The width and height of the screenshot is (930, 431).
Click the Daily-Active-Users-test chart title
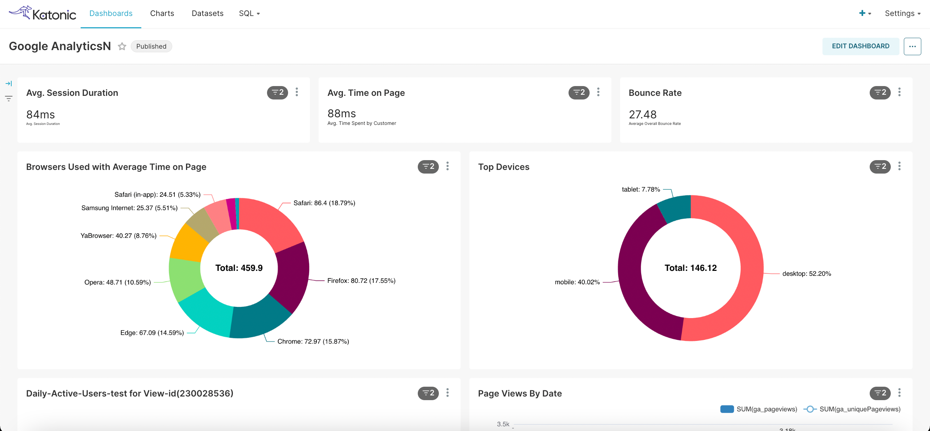point(130,394)
